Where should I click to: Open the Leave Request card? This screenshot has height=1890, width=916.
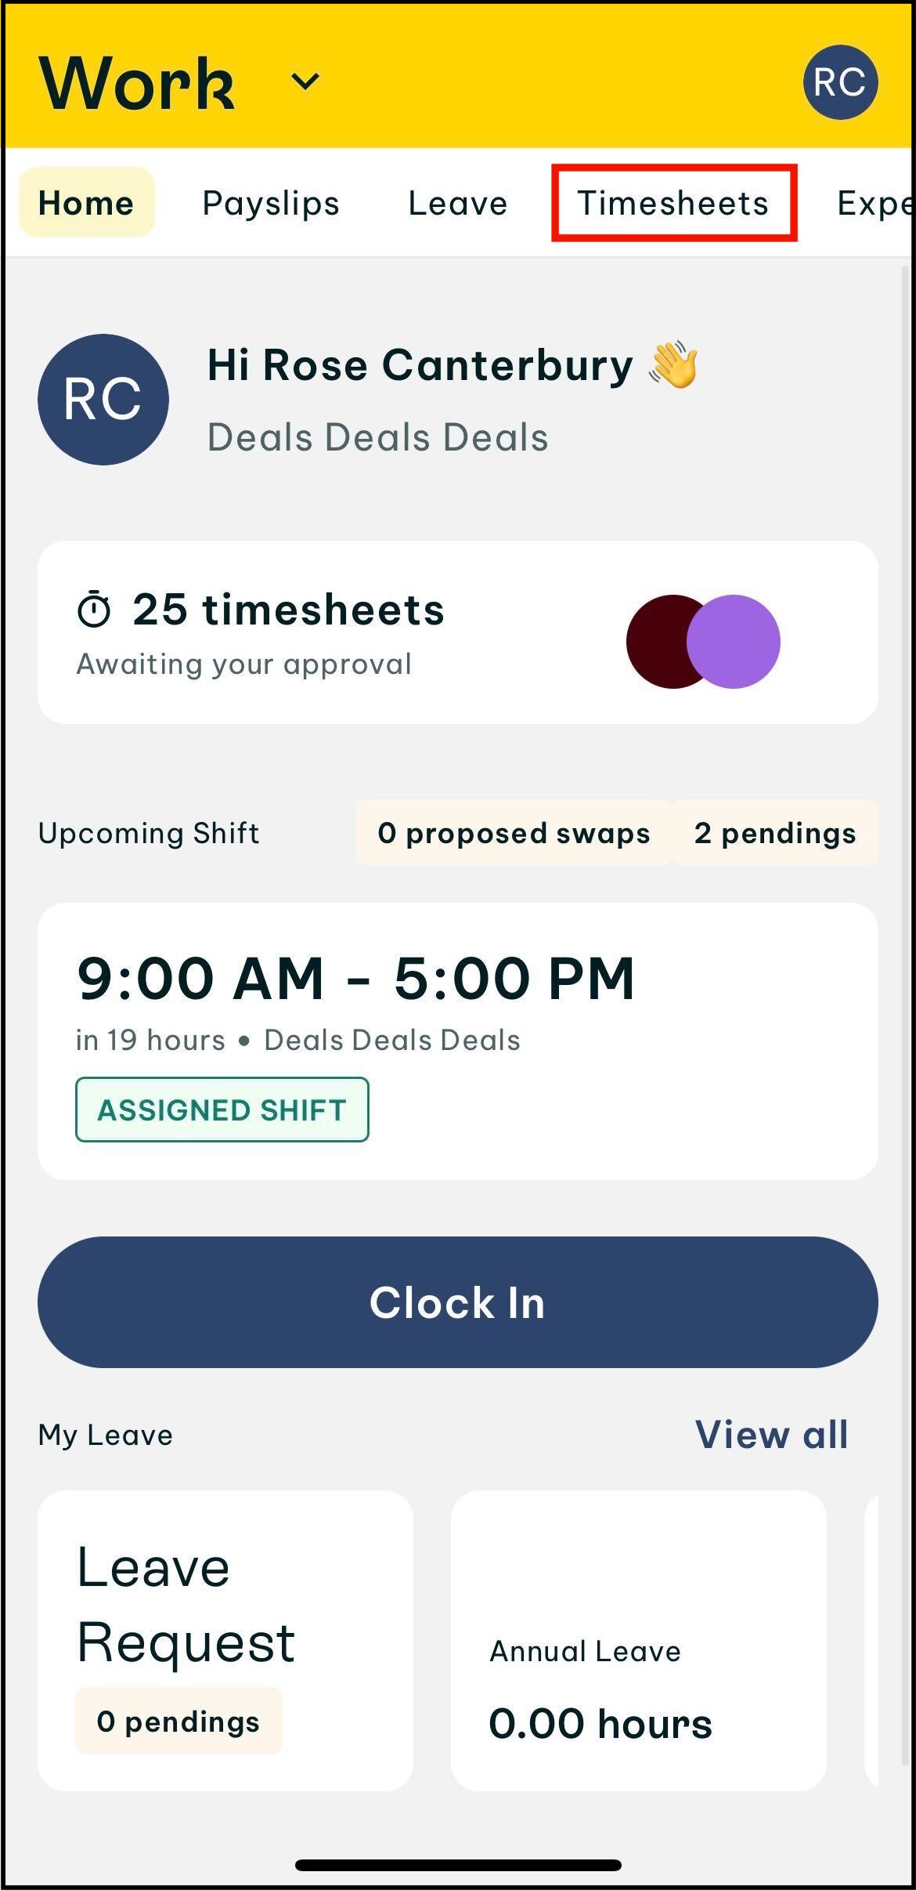(225, 1641)
